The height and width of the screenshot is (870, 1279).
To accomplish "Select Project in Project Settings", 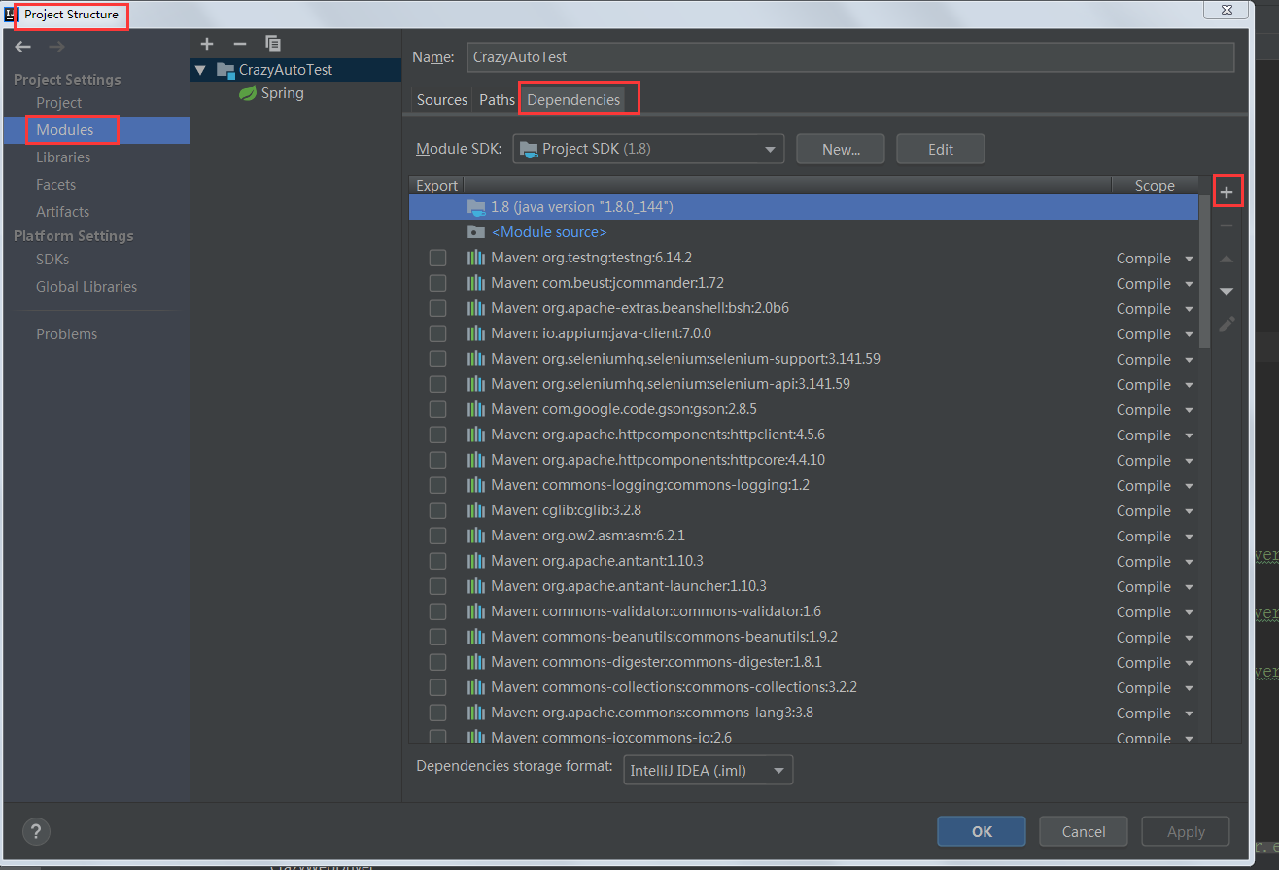I will [x=59, y=103].
